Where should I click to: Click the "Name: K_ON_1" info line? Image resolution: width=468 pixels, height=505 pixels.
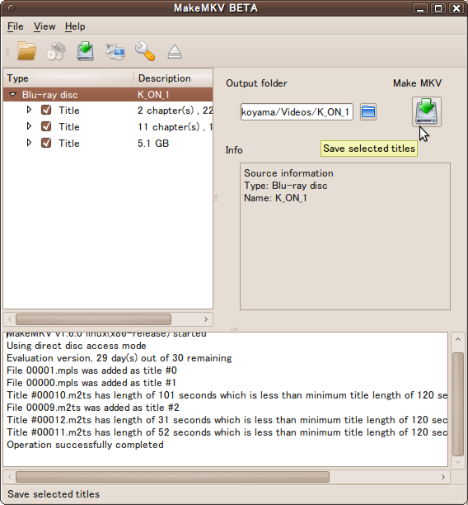(275, 198)
